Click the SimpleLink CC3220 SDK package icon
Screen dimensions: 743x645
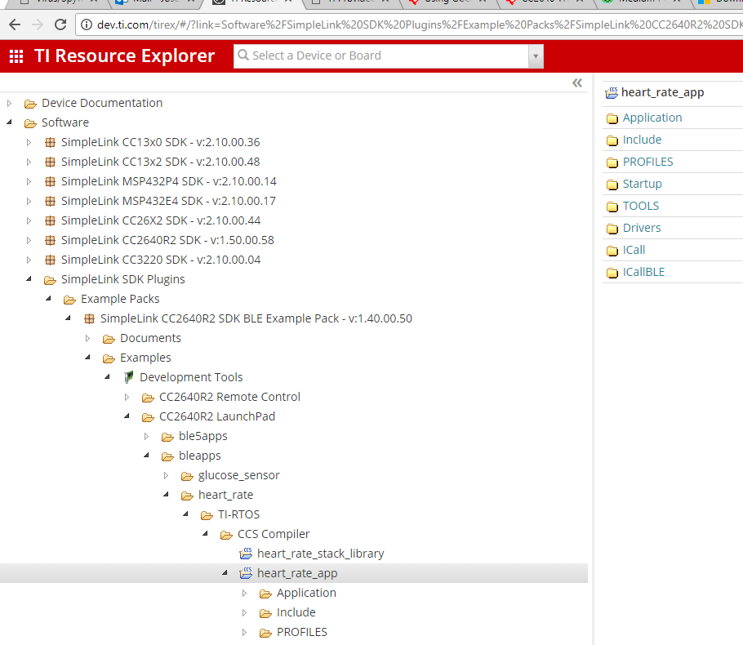[50, 260]
